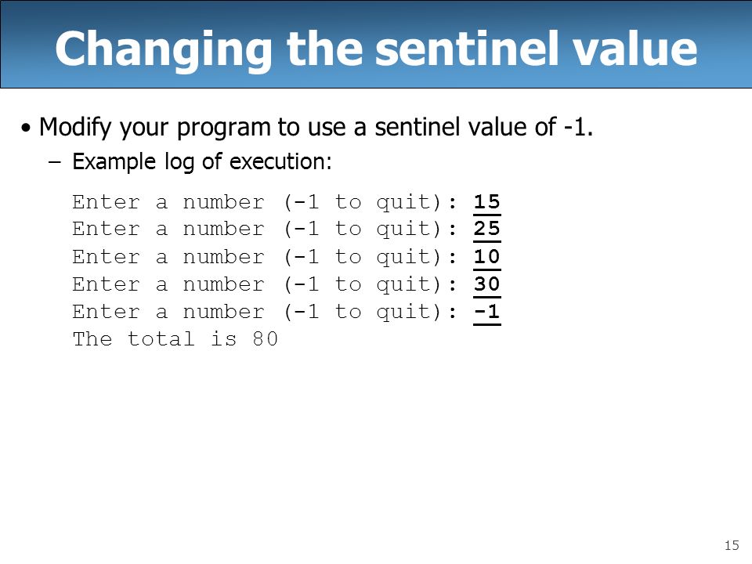Click the slide title 'Changing the sentinel value'
752x564 pixels.
pos(376,49)
